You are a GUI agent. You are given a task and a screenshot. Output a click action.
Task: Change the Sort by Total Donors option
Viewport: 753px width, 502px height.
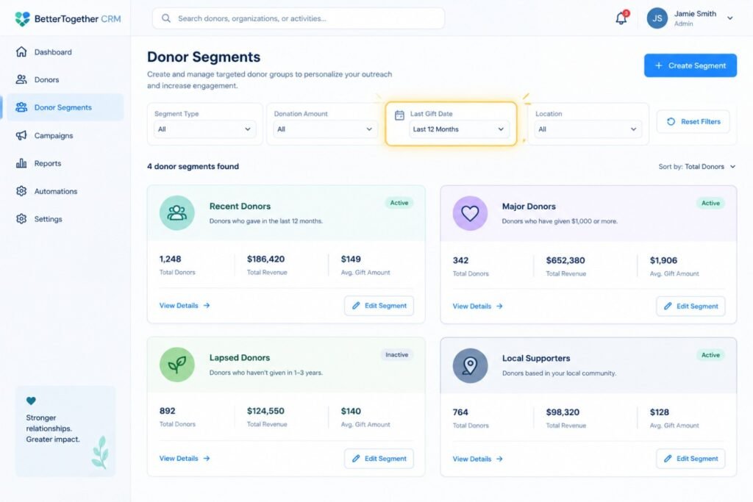[x=697, y=167]
